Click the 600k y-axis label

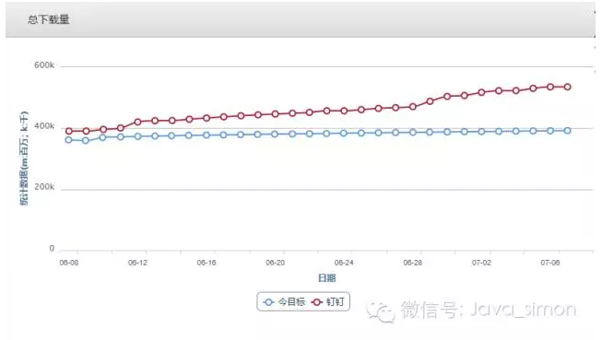pyautogui.click(x=44, y=65)
